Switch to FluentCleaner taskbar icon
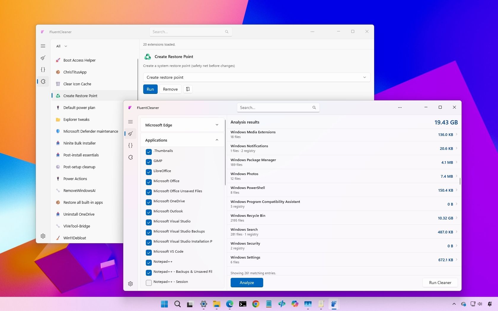Image resolution: width=498 pixels, height=311 pixels. click(x=334, y=304)
